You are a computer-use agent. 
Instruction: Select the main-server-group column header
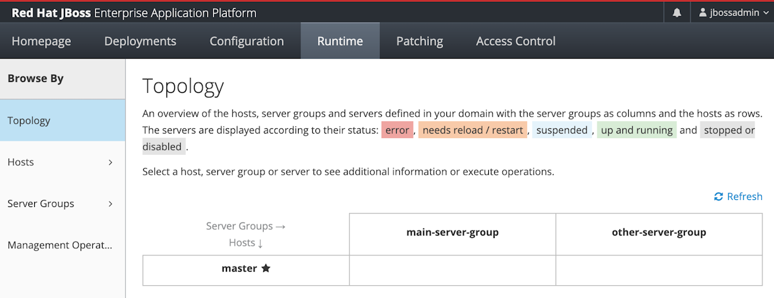tap(452, 232)
